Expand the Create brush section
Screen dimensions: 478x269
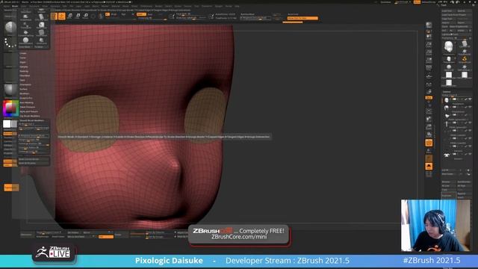[x=23, y=53]
